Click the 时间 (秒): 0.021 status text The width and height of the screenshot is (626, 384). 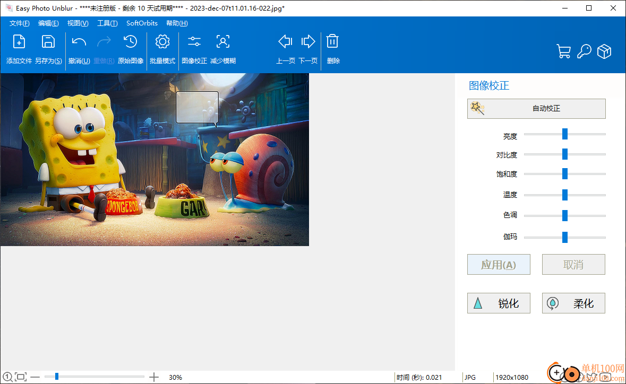[x=419, y=377]
